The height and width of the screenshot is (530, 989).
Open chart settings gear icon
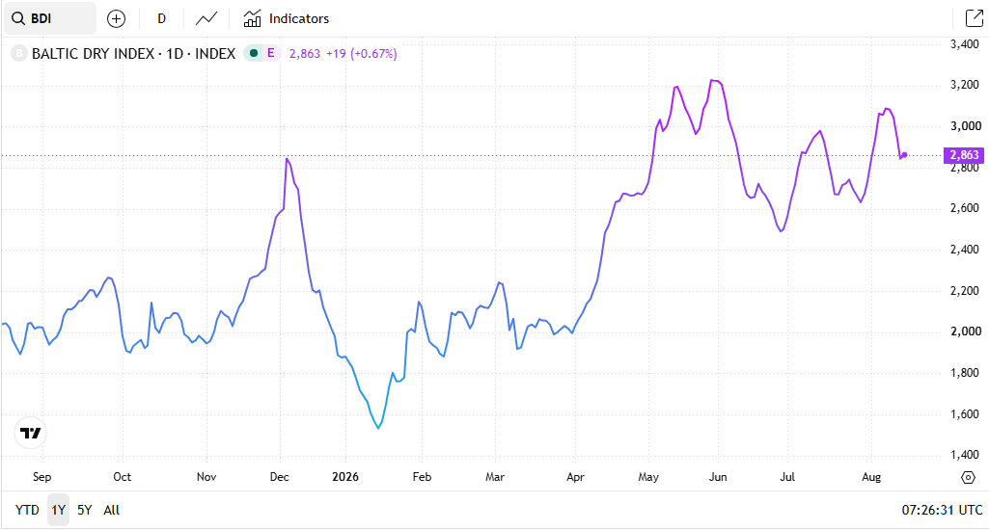pos(968,478)
